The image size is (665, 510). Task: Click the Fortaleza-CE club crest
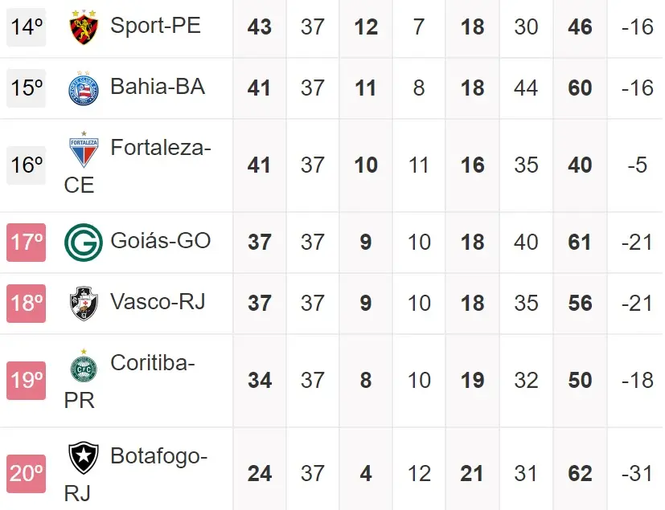coord(84,151)
